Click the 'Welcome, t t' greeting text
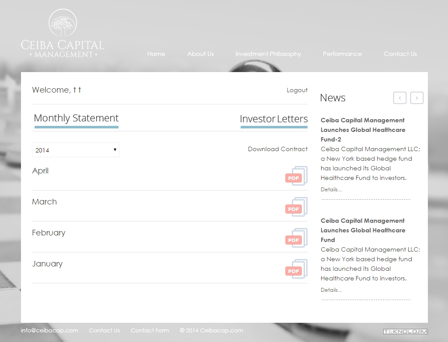448x342 pixels. [56, 90]
